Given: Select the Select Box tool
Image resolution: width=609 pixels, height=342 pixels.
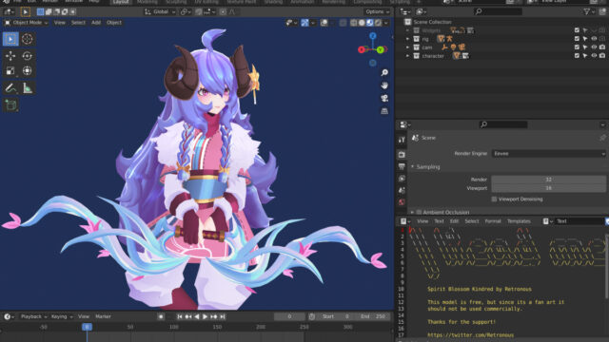Looking at the screenshot, I should click(x=10, y=39).
